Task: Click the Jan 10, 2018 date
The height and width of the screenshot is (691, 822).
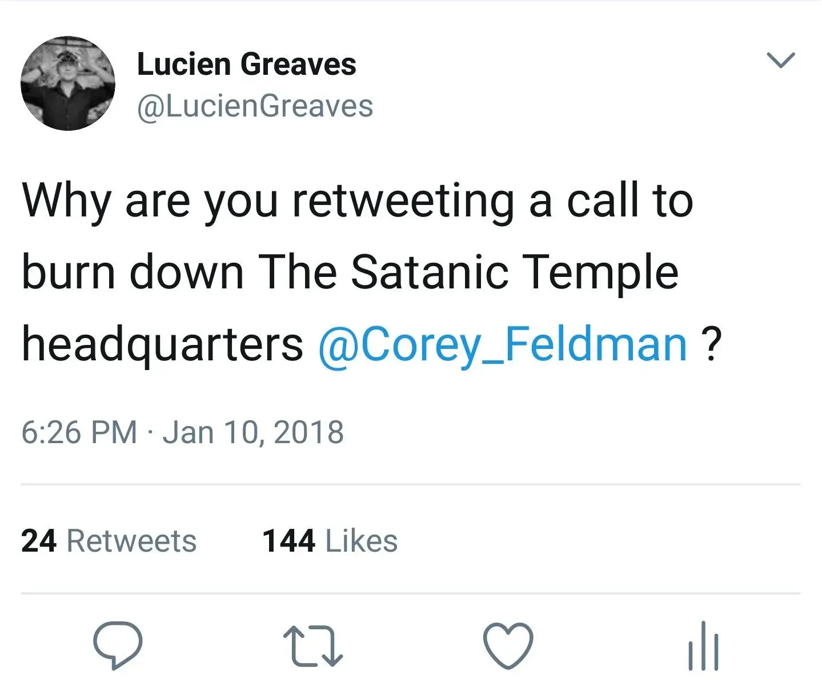Action: pyautogui.click(x=253, y=432)
